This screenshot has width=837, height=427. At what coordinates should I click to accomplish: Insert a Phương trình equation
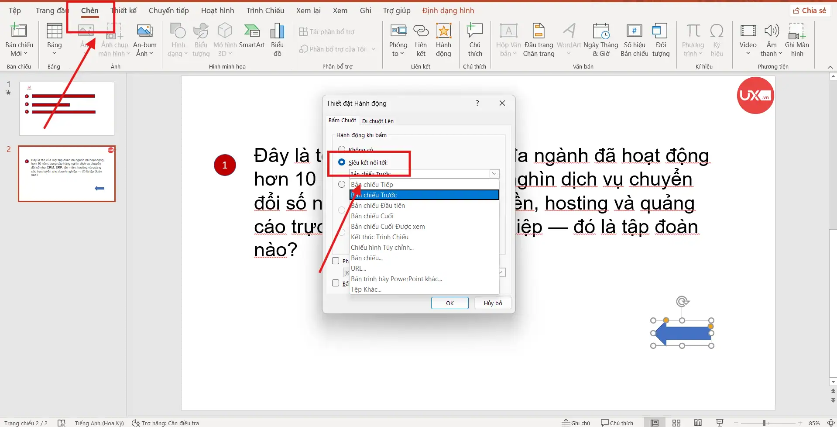pyautogui.click(x=693, y=39)
